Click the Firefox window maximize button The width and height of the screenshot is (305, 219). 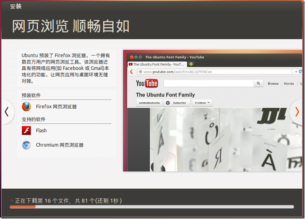click(x=140, y=57)
